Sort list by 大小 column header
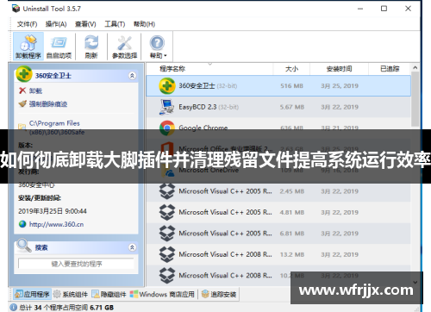The image size is (431, 312). tap(291, 69)
